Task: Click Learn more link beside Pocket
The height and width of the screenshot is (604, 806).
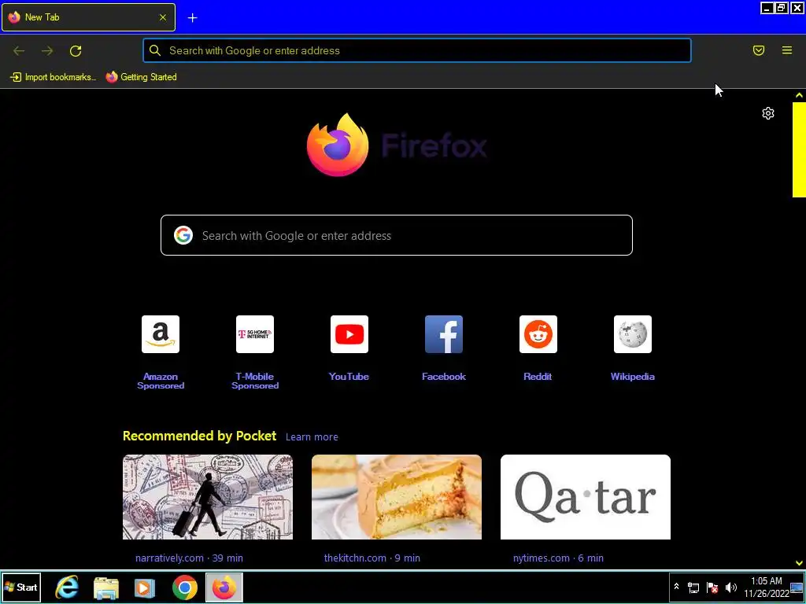Action: tap(312, 437)
